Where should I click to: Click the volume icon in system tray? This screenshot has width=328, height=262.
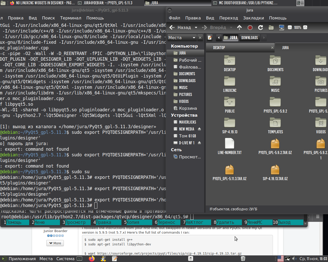294,259
